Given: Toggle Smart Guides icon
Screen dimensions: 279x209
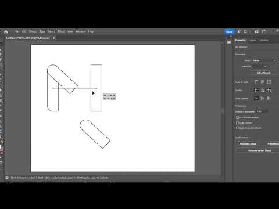Looking at the screenshot, I should (x=269, y=90).
